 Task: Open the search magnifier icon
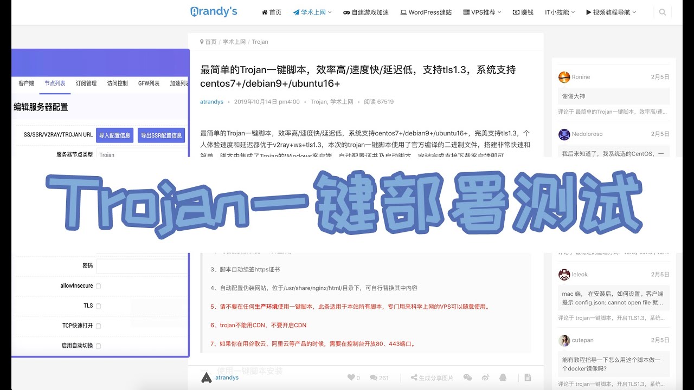[x=663, y=12]
